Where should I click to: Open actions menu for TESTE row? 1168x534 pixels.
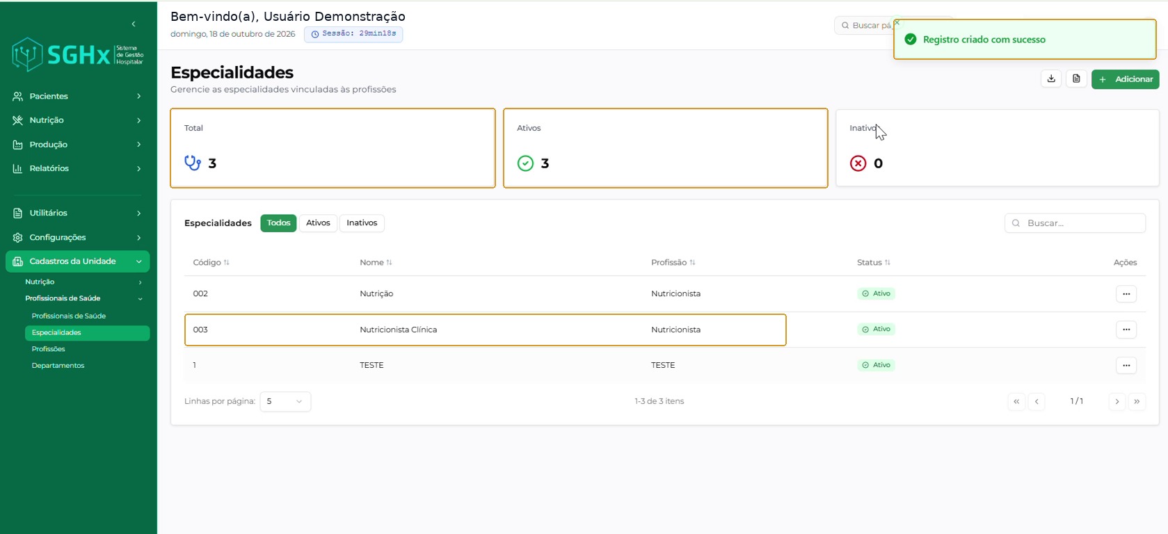pos(1126,365)
